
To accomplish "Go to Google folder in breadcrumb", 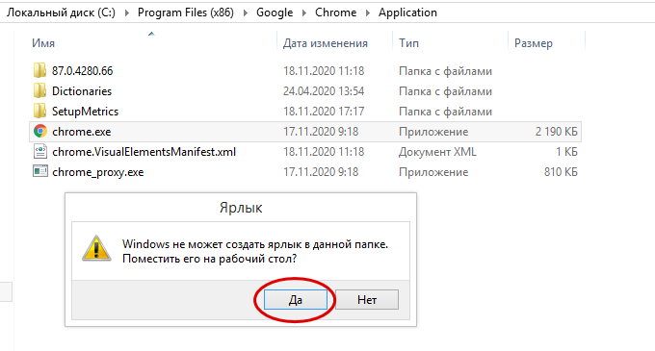I will pos(275,13).
